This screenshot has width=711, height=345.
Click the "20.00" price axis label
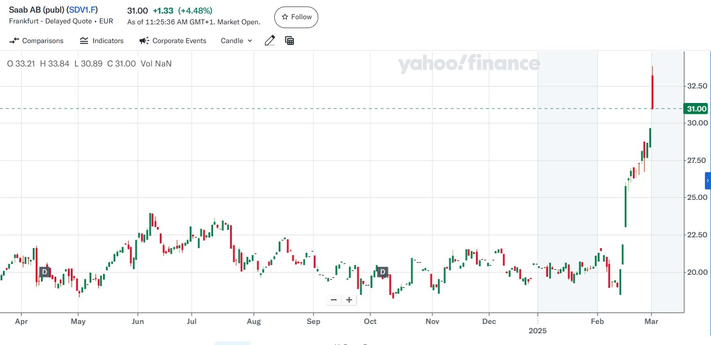point(697,272)
